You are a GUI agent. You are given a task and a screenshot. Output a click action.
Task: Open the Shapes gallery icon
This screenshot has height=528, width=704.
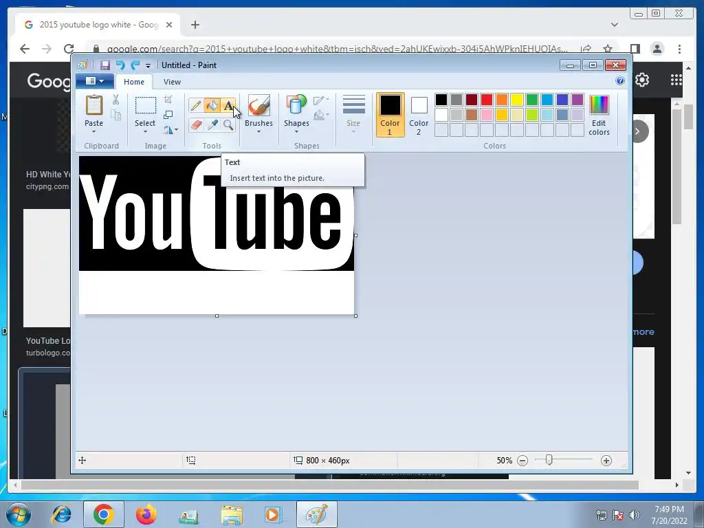click(296, 105)
